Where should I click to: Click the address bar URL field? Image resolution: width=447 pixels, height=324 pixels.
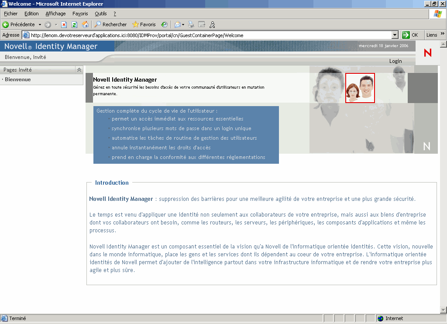tap(211, 35)
